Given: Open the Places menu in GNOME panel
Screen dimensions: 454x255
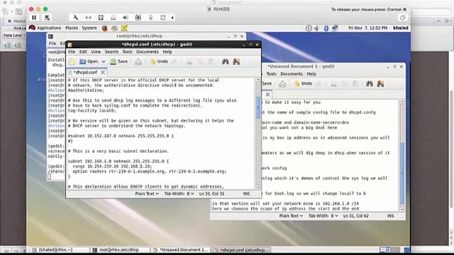Looking at the screenshot, I should pos(72,28).
